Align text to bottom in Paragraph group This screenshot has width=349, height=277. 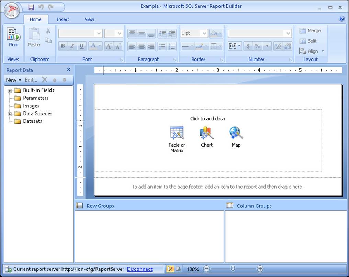(151, 33)
